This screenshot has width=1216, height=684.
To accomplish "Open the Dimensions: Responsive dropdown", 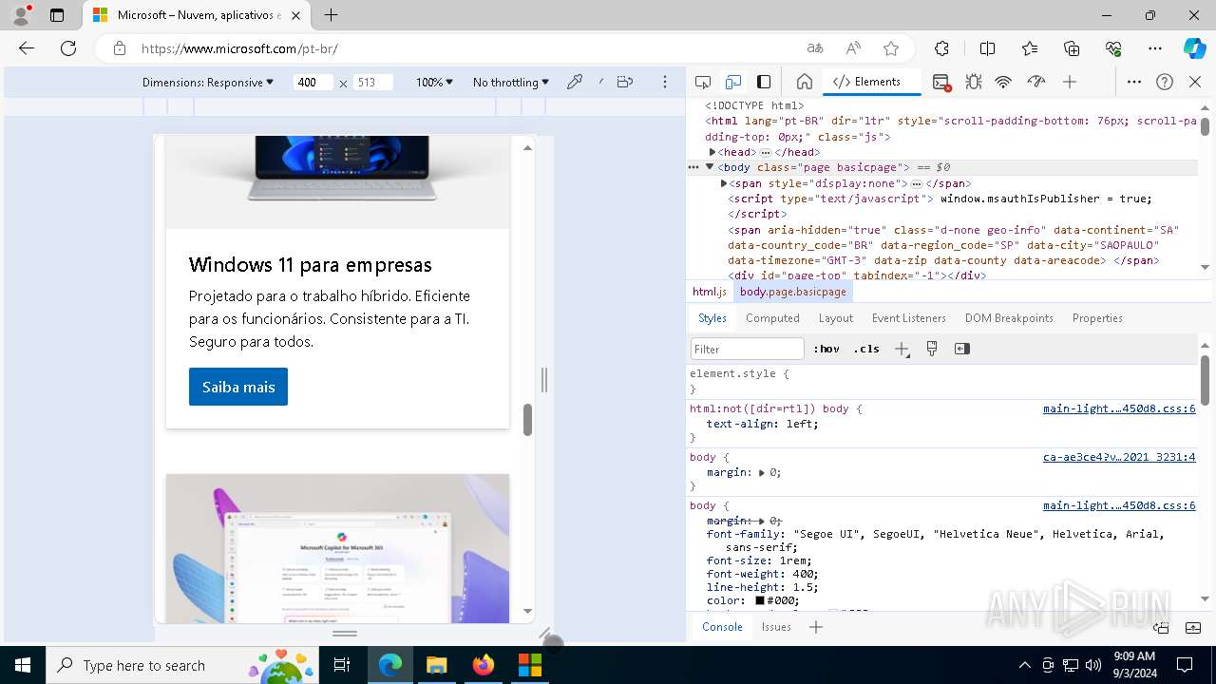I will pos(208,83).
